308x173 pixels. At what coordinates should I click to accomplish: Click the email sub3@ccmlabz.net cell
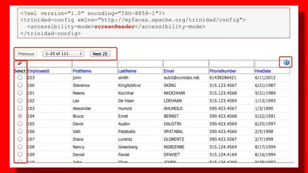(181, 78)
